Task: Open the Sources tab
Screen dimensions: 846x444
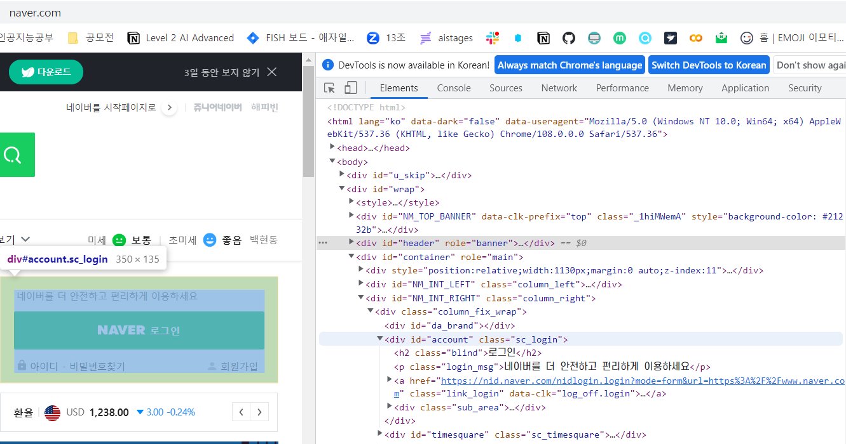Action: tap(506, 88)
